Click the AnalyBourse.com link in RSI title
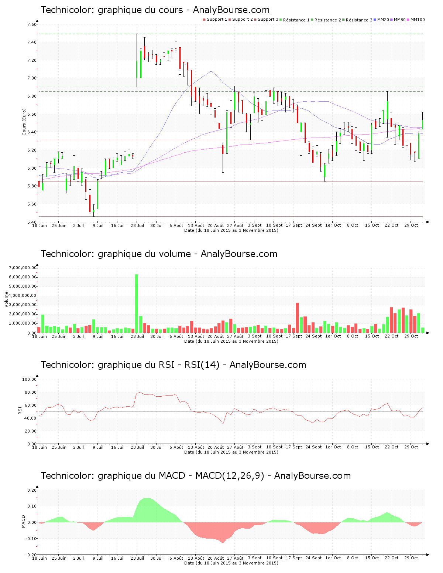The width and height of the screenshot is (443, 573). pyautogui.click(x=268, y=365)
